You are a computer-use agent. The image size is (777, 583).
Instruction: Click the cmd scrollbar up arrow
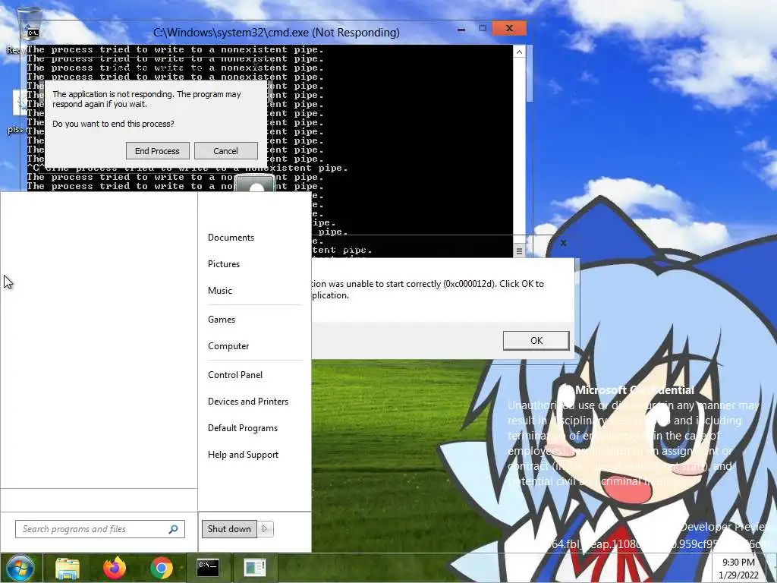pos(519,52)
